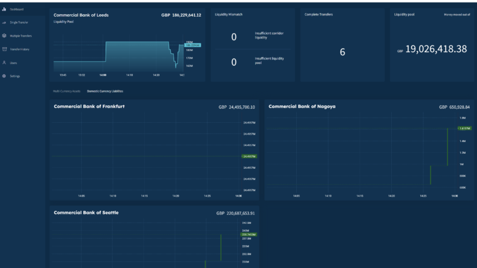477x268 pixels.
Task: Click the Users person icon
Action: click(x=4, y=63)
